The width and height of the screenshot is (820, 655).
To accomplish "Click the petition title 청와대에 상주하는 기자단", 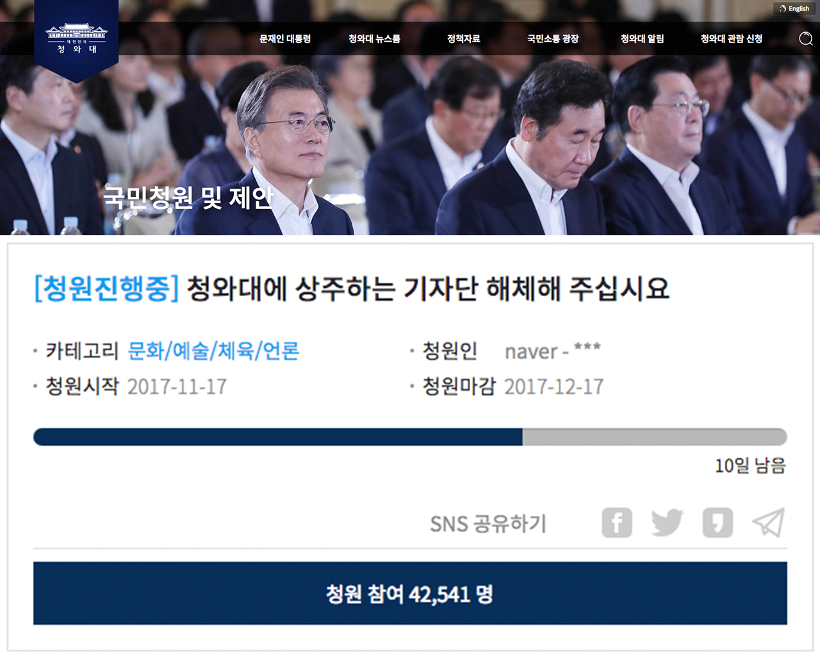I will (428, 288).
